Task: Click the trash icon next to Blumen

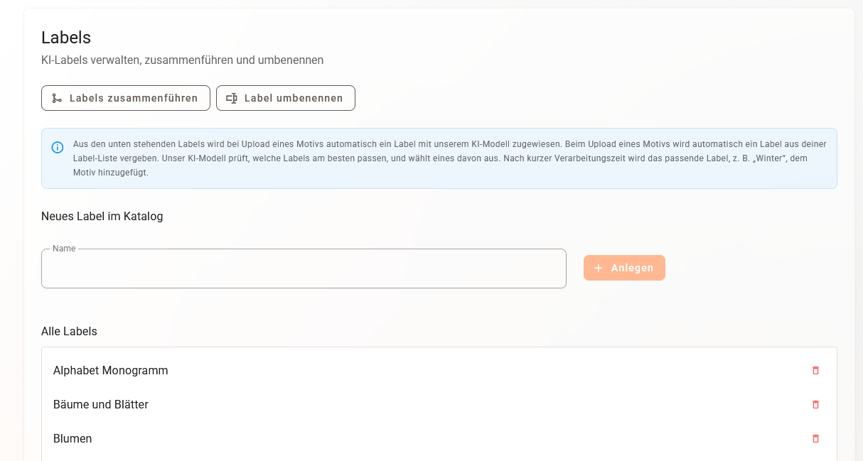Action: click(x=815, y=438)
